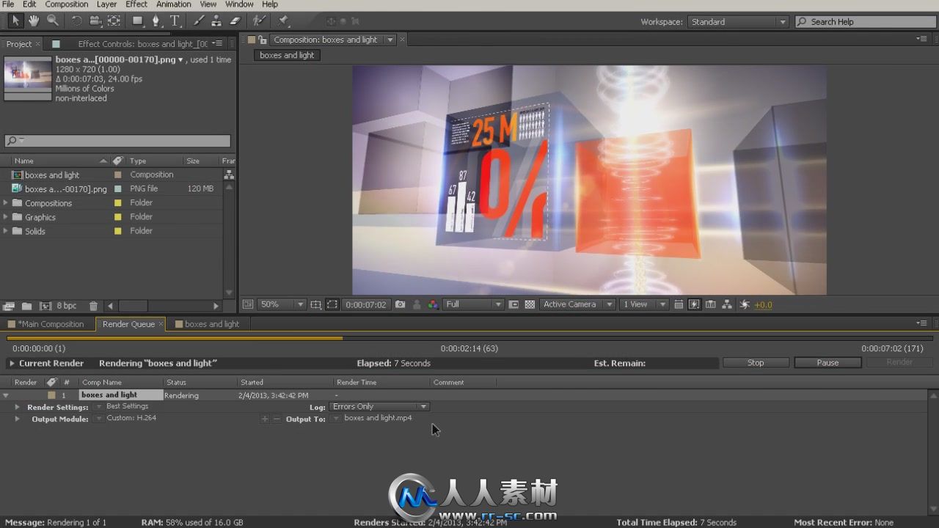Click Best Settings render template link
Screen dimensions: 939x528
(127, 406)
